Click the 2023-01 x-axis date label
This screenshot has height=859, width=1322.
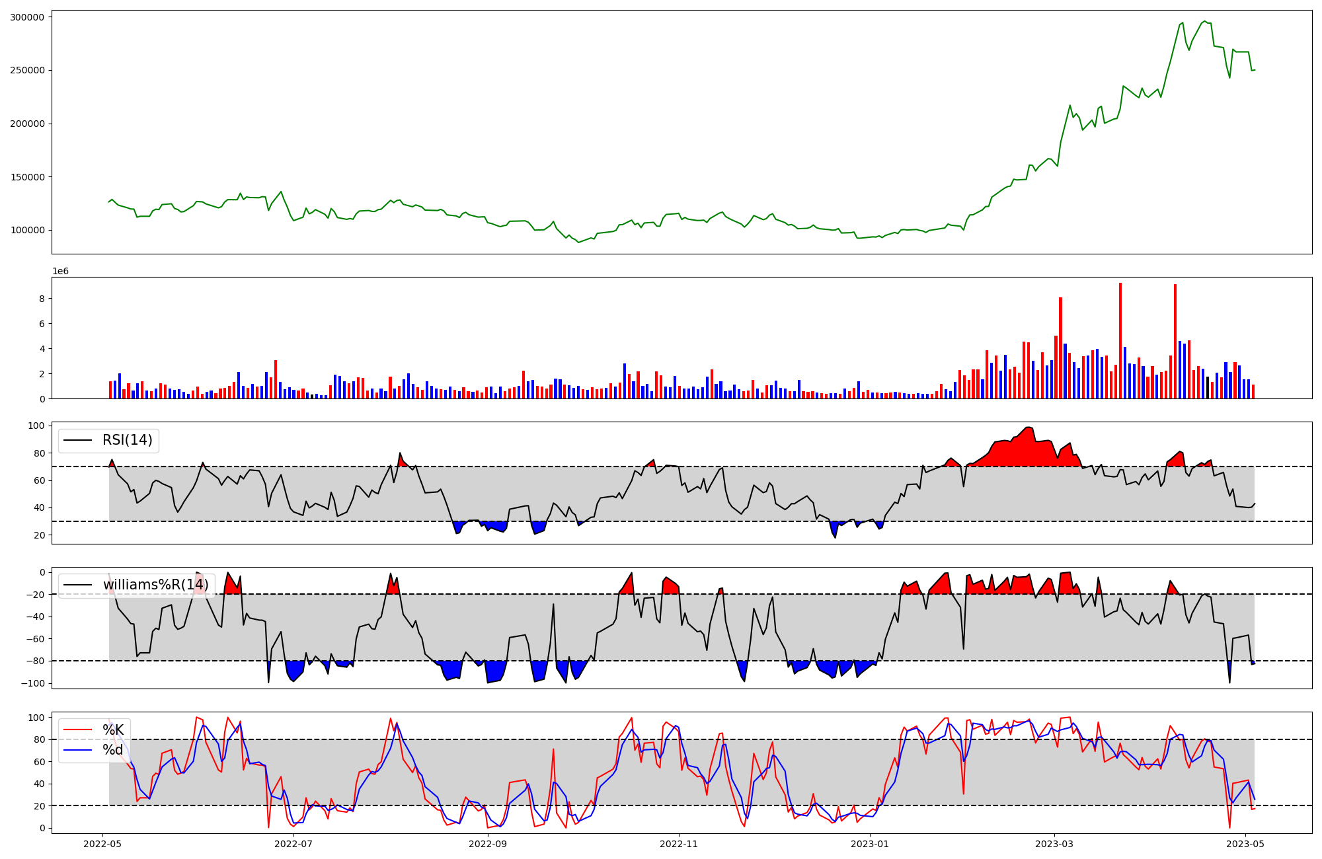coord(870,843)
